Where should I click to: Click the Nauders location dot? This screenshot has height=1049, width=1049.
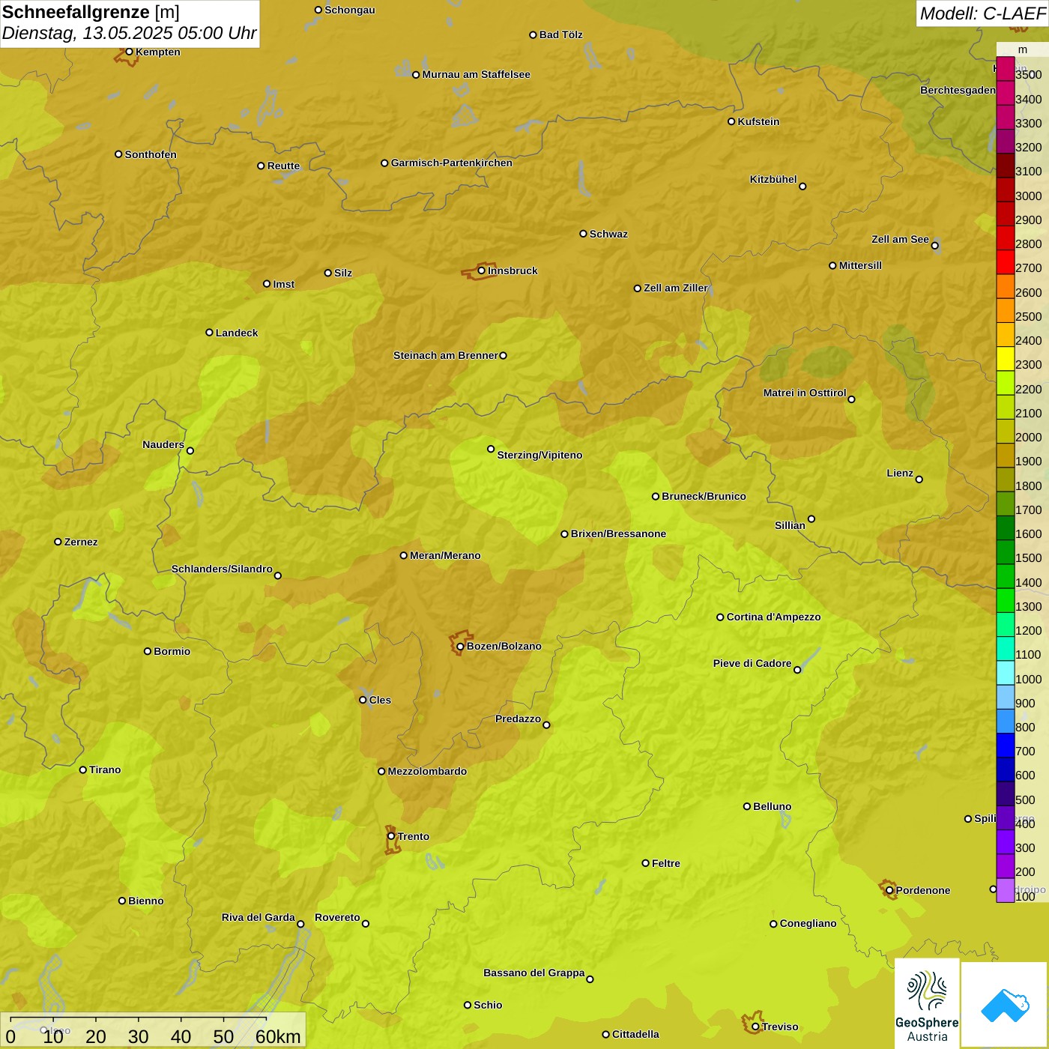(190, 451)
